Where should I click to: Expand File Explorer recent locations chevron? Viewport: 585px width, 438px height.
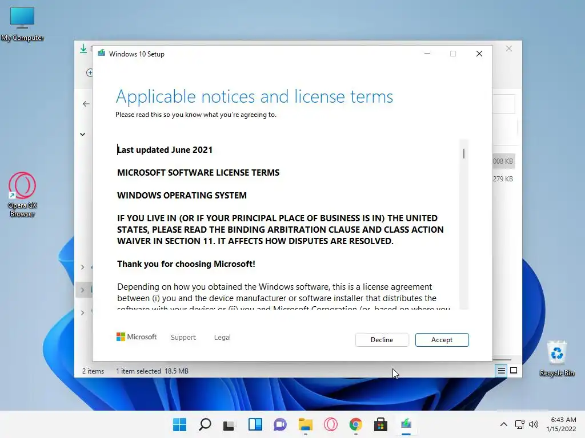click(x=82, y=134)
